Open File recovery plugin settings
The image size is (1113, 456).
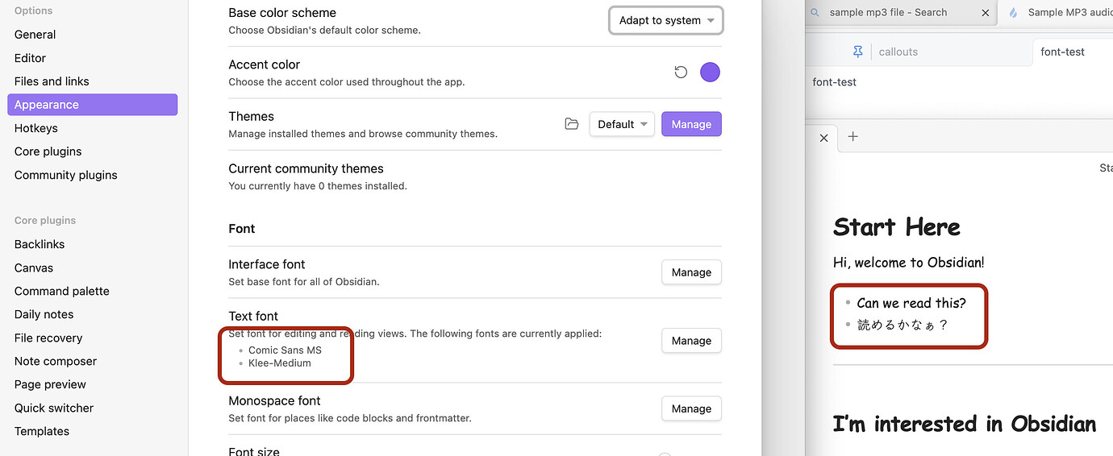[x=92, y=338]
